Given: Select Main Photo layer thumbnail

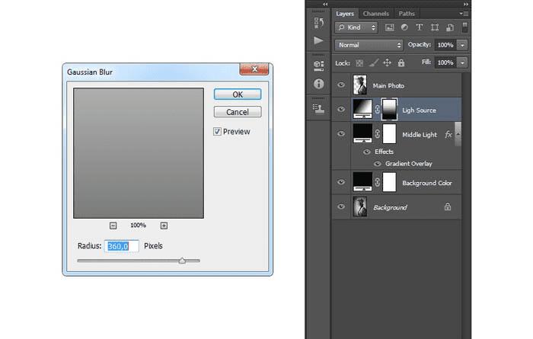Looking at the screenshot, I should click(360, 85).
